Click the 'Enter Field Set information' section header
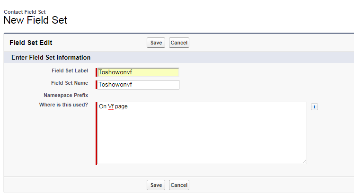This screenshot has width=354, height=194. [51, 58]
